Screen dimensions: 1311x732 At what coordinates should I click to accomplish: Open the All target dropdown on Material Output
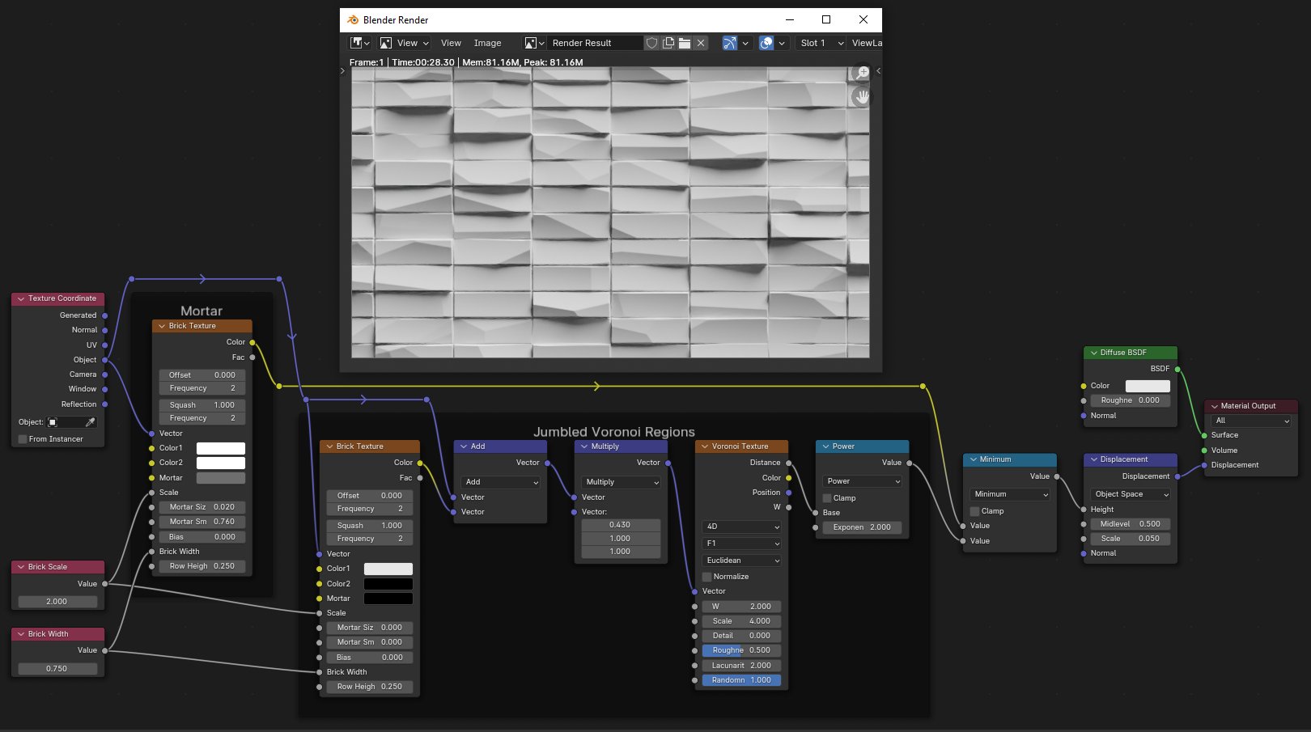[x=1251, y=421]
